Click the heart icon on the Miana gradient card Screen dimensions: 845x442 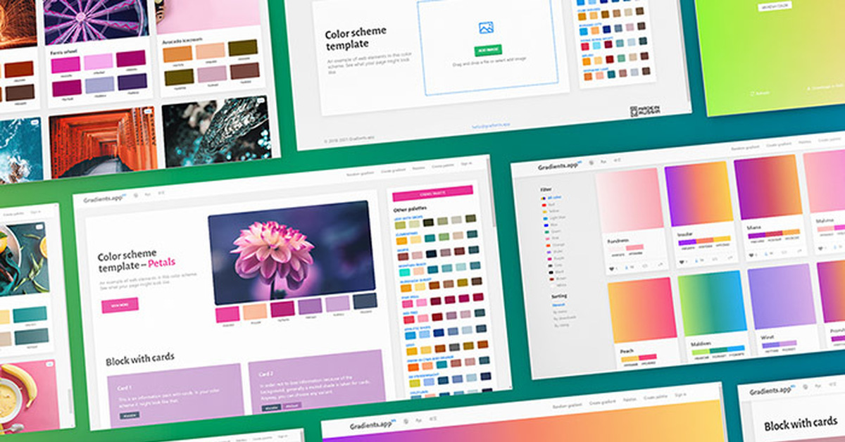tap(751, 255)
